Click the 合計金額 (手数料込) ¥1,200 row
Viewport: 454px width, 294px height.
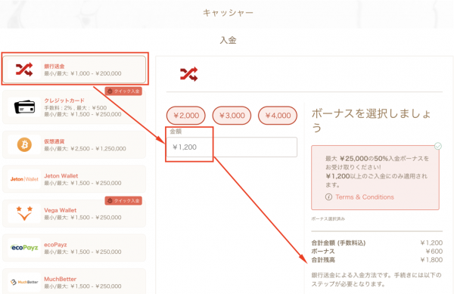377,243
